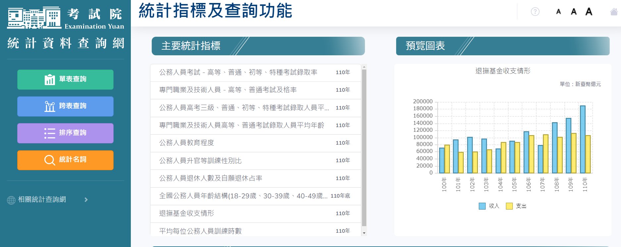The image size is (621, 247).
Task: Click the list scrollbar down arrow
Action: [364, 233]
